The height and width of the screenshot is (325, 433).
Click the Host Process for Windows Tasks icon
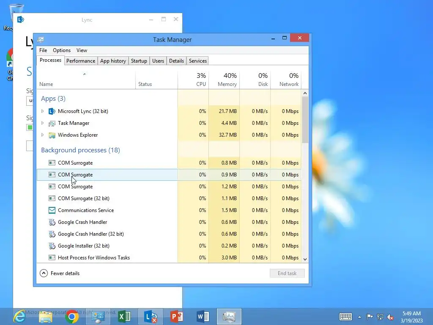(52, 258)
